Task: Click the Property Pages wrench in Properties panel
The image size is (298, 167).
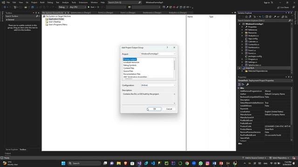Action: [x=247, y=84]
